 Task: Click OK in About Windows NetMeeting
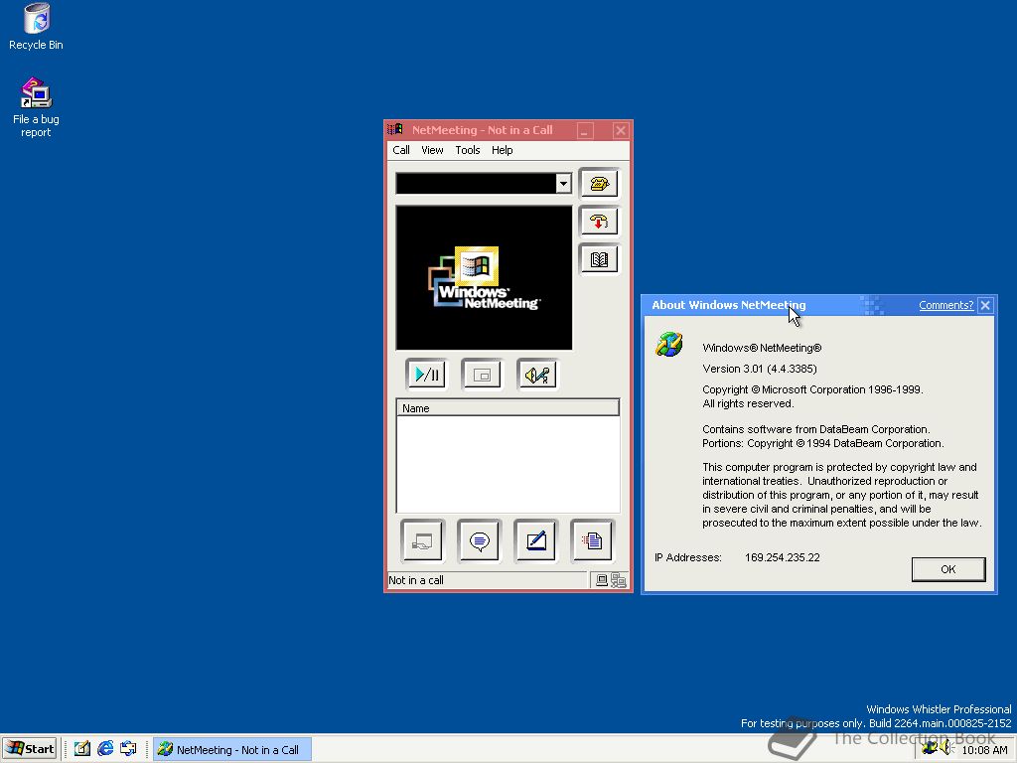[x=948, y=569]
